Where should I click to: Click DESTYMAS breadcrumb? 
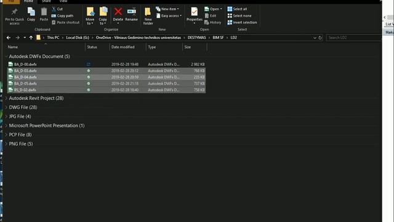coord(196,38)
